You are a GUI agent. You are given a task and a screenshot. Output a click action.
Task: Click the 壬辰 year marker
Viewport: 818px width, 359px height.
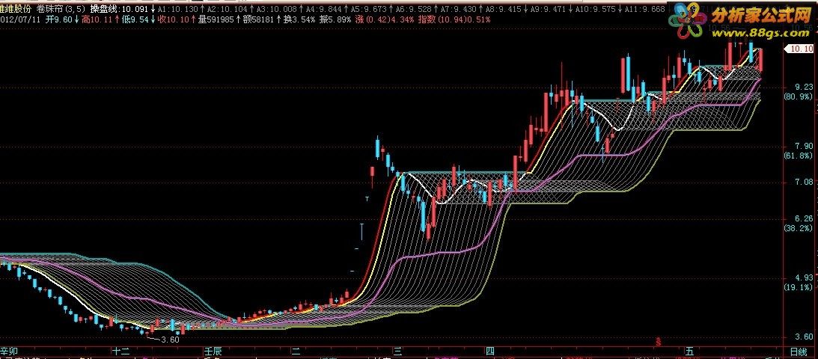pos(213,351)
